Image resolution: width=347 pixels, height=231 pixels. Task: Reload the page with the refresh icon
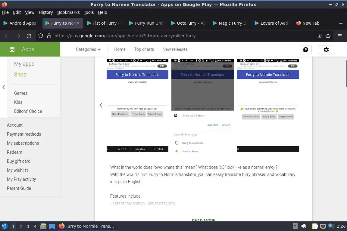pos(29,36)
